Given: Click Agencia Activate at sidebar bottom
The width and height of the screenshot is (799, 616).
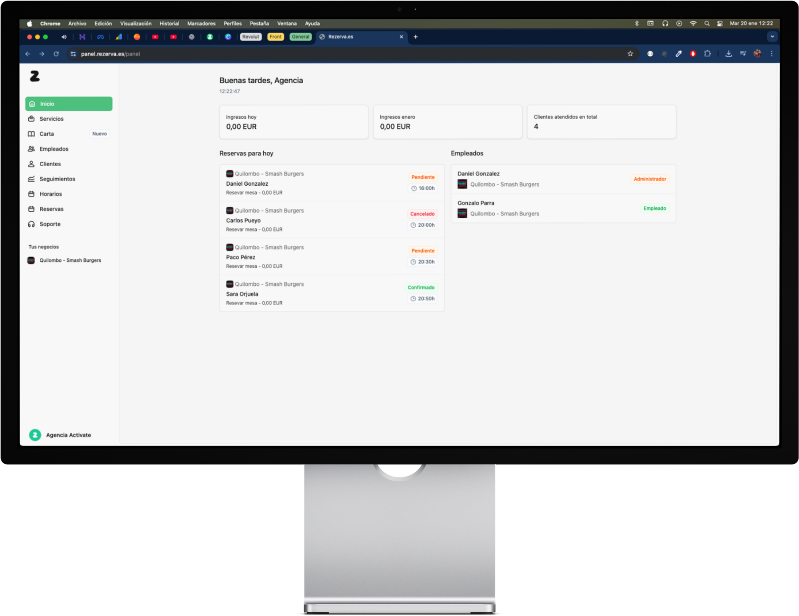Looking at the screenshot, I should tap(68, 435).
